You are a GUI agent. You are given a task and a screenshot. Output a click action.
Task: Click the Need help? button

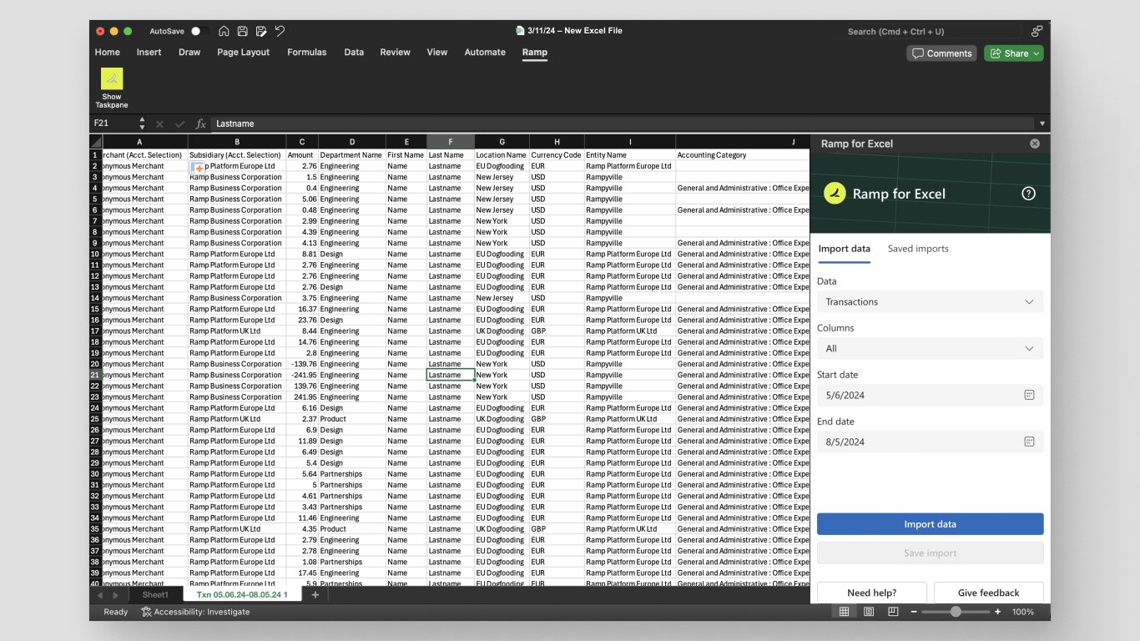tap(871, 593)
